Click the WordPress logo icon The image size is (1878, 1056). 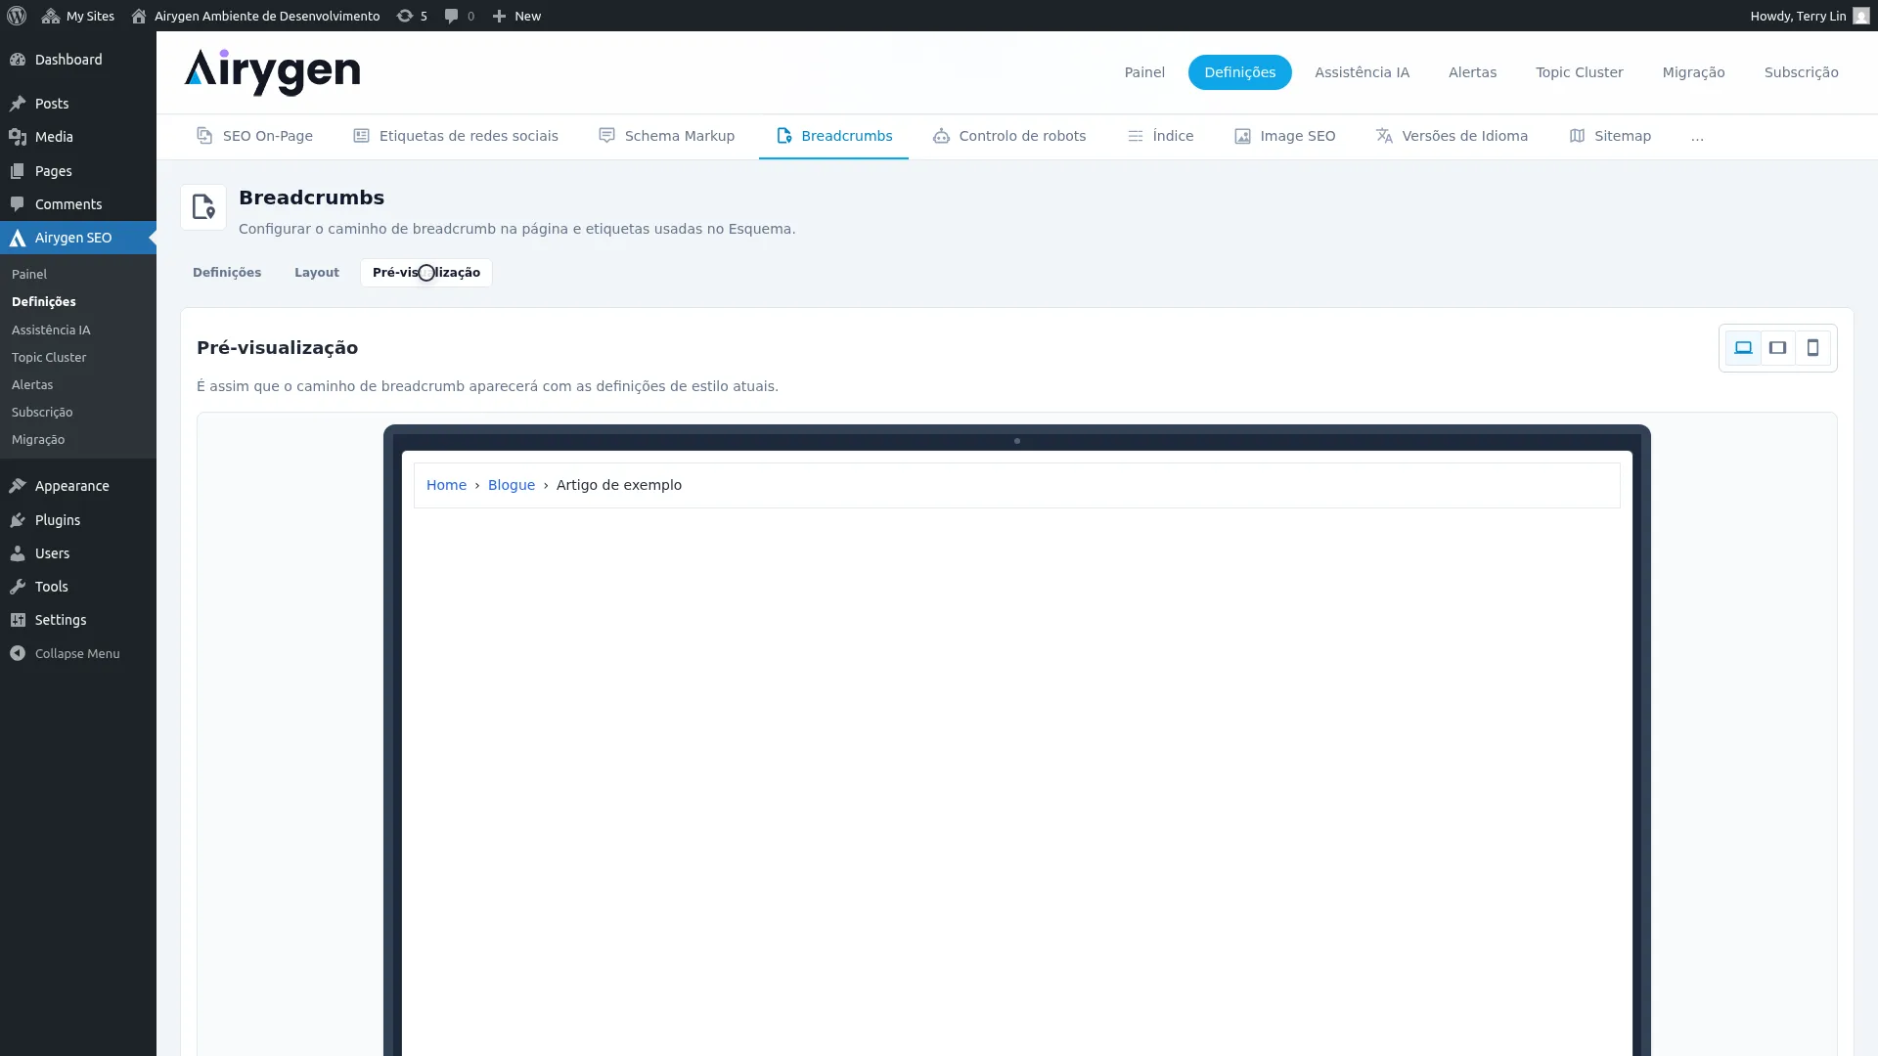[17, 16]
